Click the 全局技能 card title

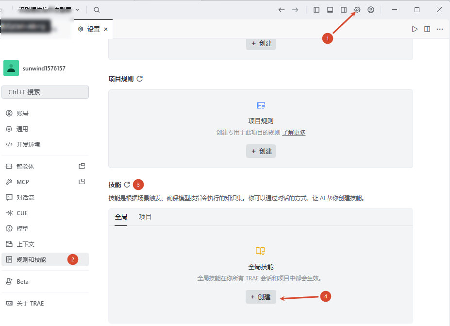point(261,267)
